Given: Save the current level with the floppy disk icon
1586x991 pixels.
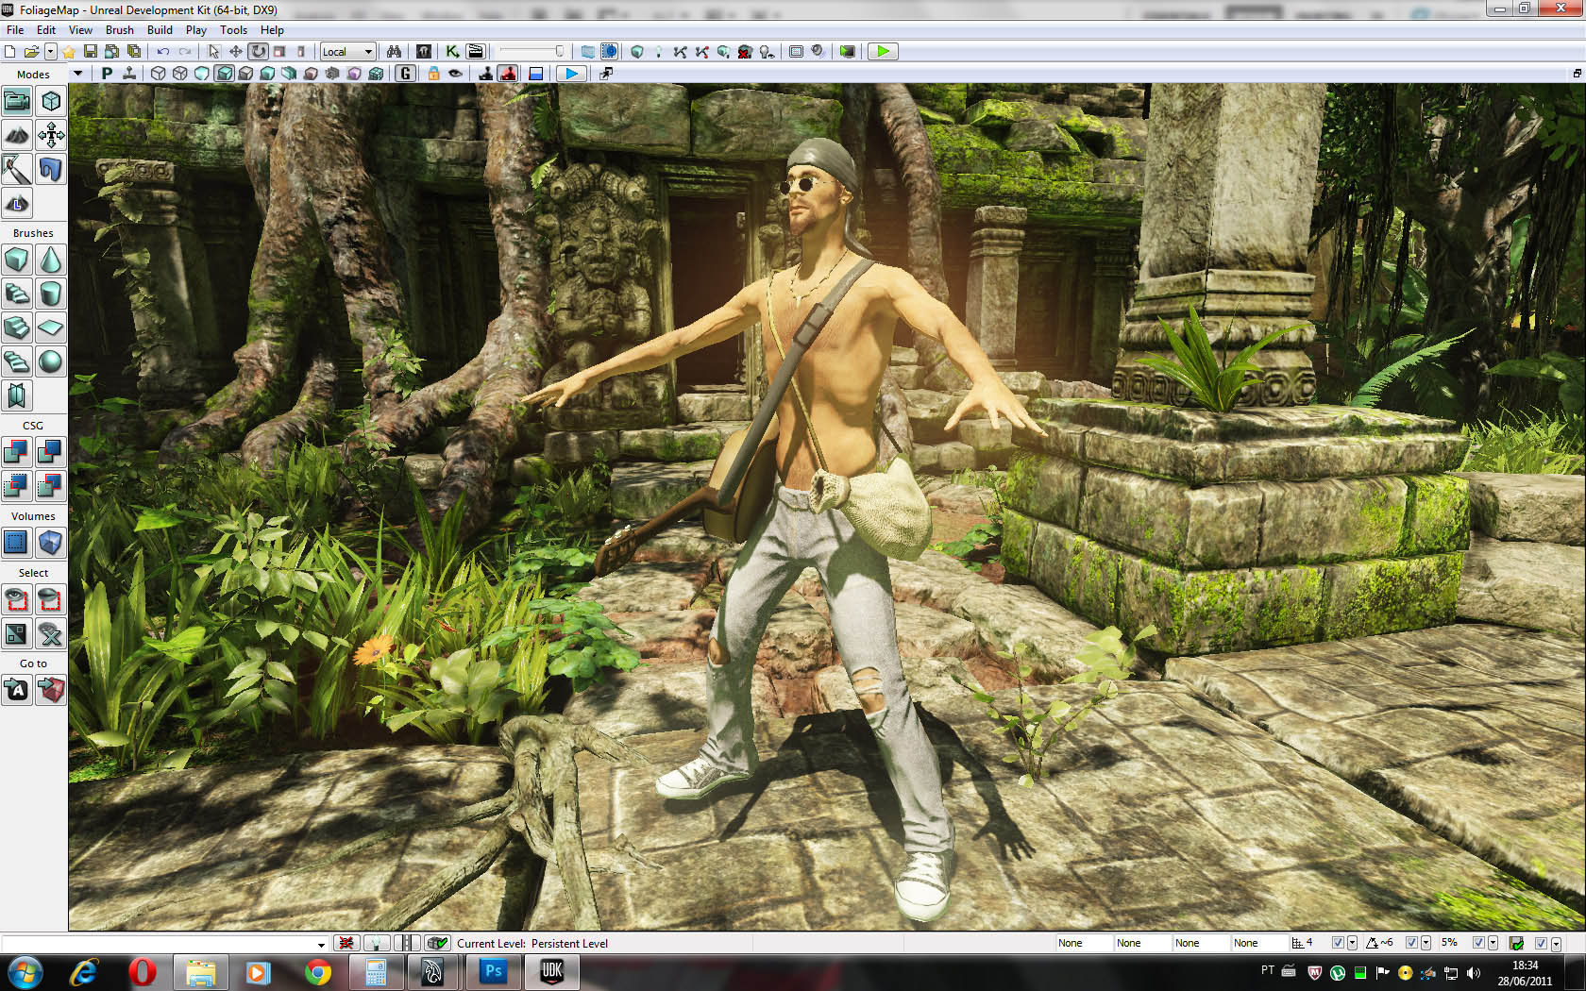Looking at the screenshot, I should [91, 52].
